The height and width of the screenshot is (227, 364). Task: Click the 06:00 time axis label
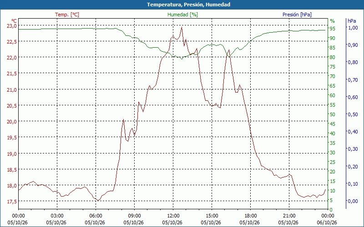coord(96,216)
